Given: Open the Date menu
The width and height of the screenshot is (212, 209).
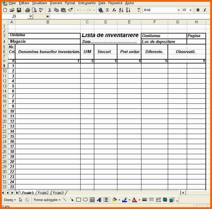Looking at the screenshot, I should click(x=102, y=3).
